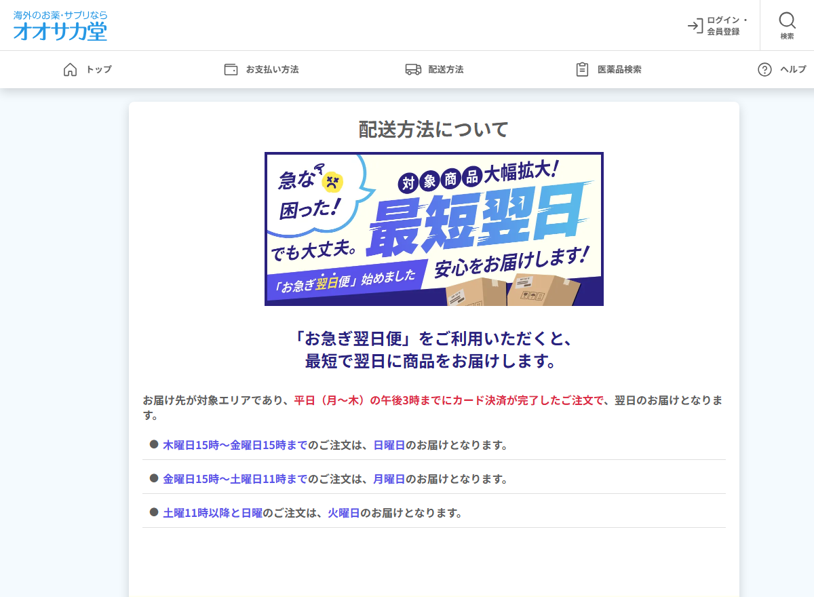This screenshot has width=814, height=597.
Task: Click the search magnifier icon
Action: 787,20
